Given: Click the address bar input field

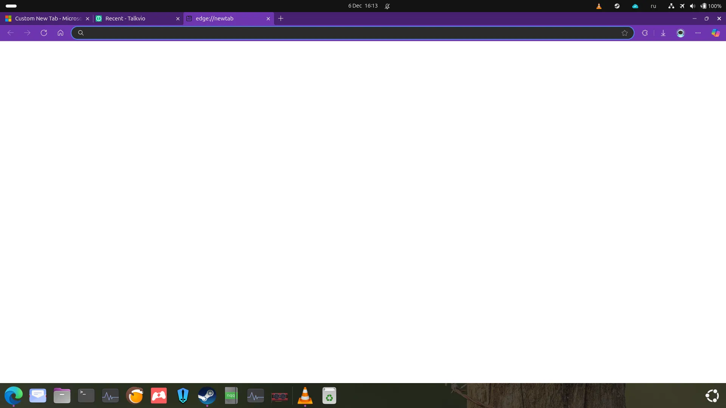Looking at the screenshot, I should (x=352, y=33).
